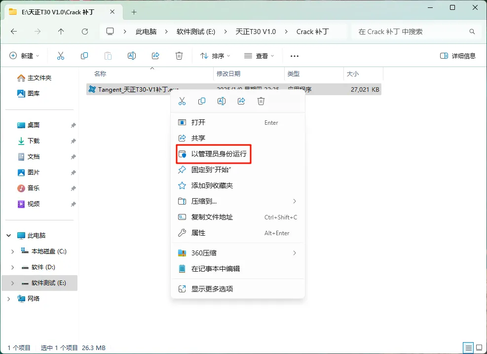
Task: Expand 软件 (D:) tree node
Action: click(x=12, y=267)
